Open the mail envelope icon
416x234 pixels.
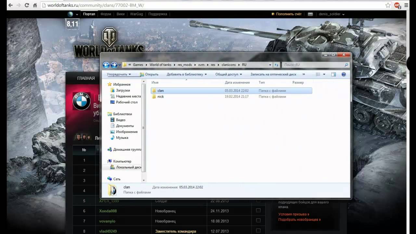310,14
